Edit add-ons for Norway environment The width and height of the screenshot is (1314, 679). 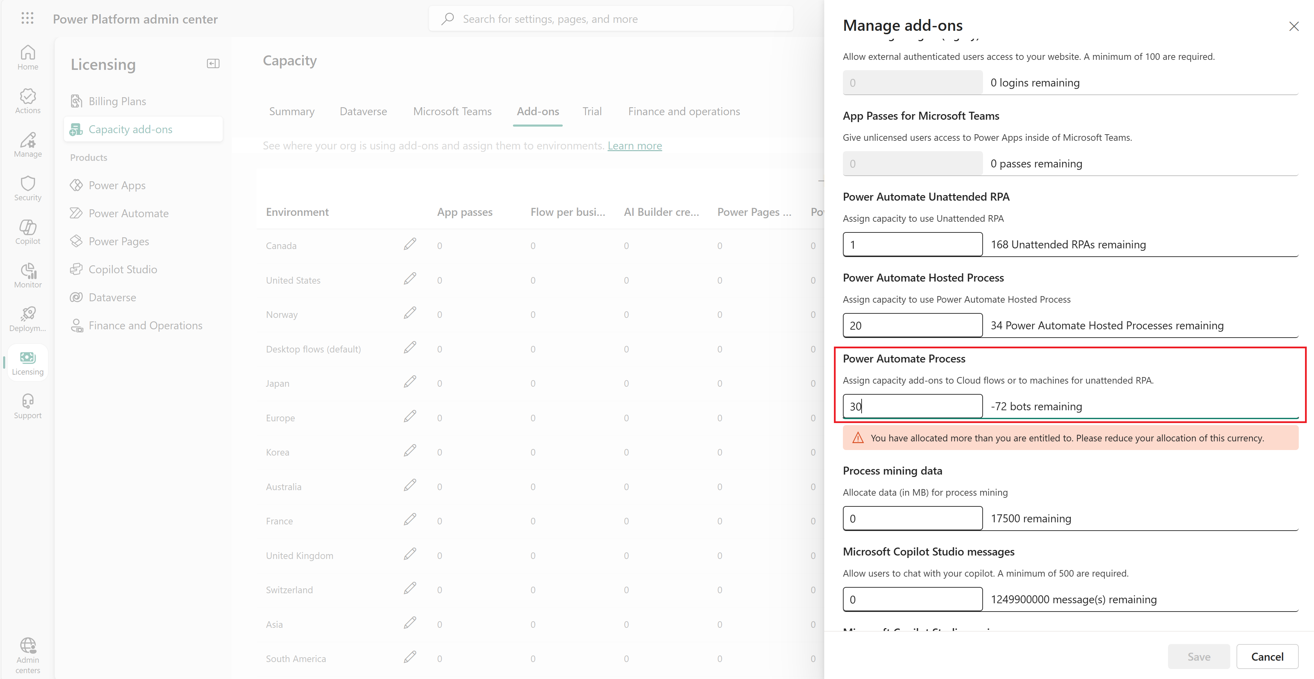[410, 313]
